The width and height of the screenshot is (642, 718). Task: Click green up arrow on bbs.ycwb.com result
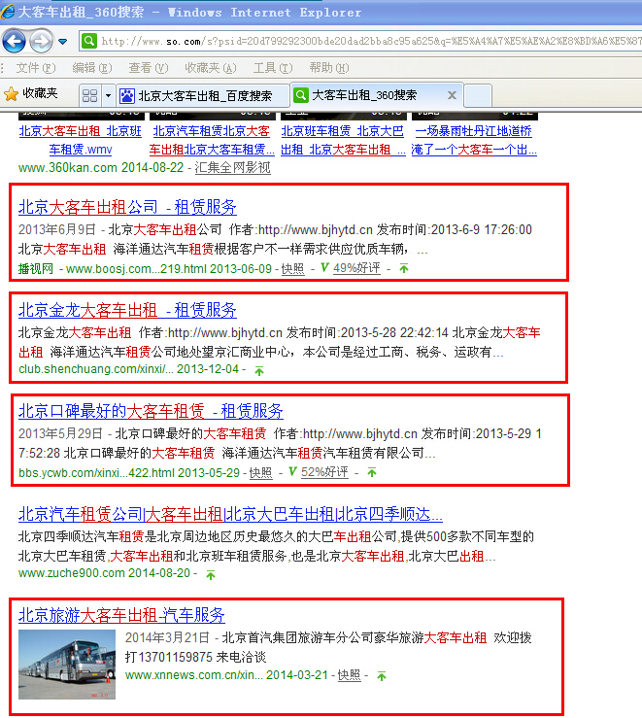coord(372,472)
